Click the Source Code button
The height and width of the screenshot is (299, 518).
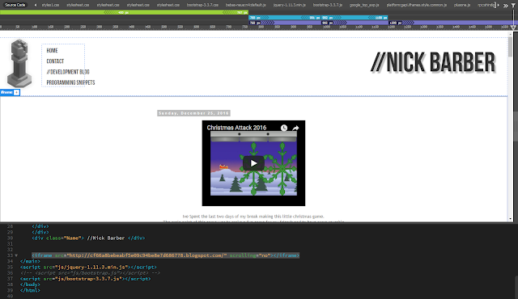(15, 5)
